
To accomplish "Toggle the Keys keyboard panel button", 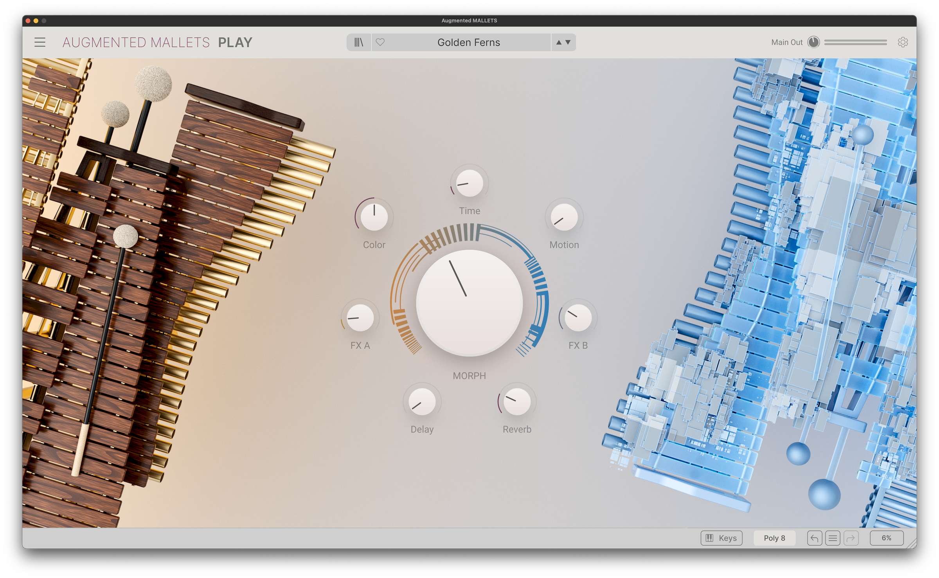I will click(x=721, y=538).
